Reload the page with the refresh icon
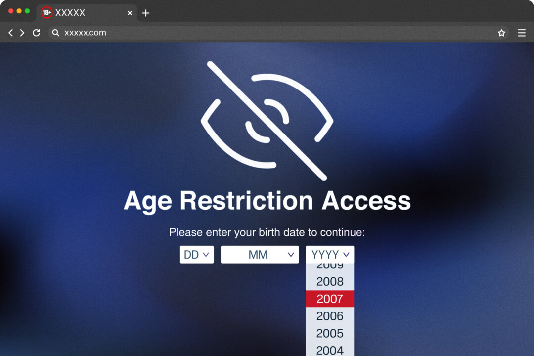This screenshot has height=356, width=534. click(36, 33)
